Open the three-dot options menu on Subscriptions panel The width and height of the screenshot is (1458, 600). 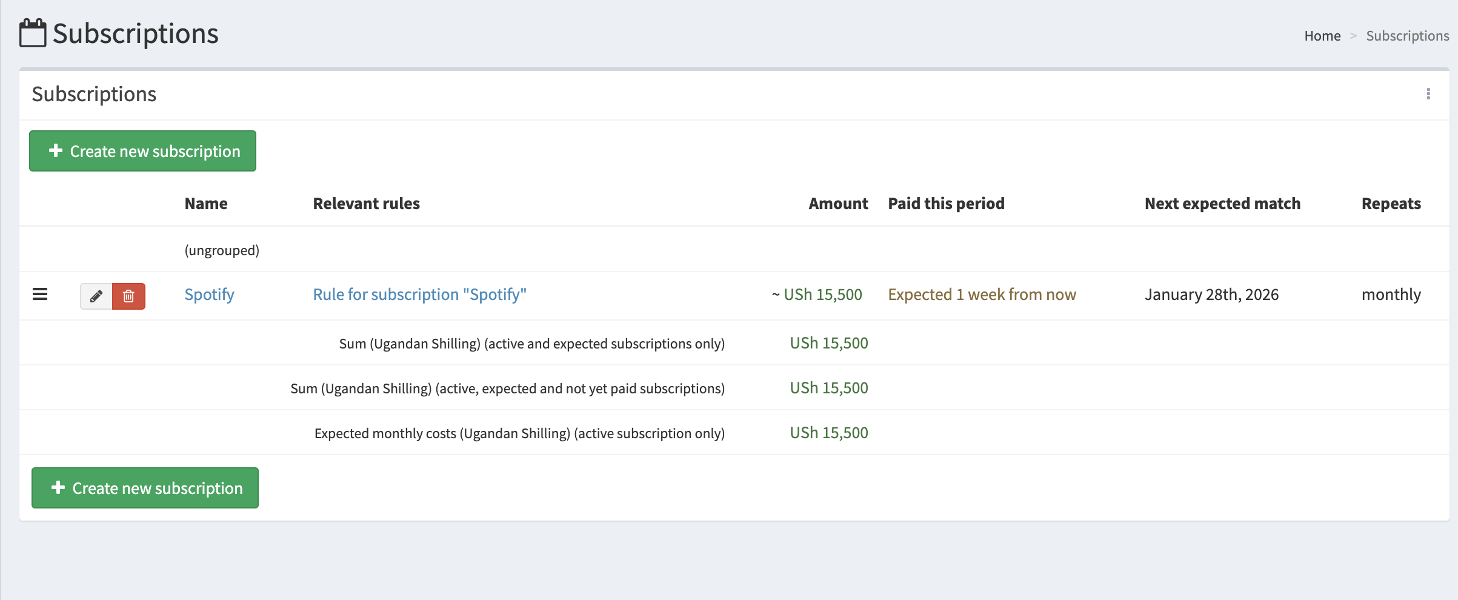point(1428,94)
